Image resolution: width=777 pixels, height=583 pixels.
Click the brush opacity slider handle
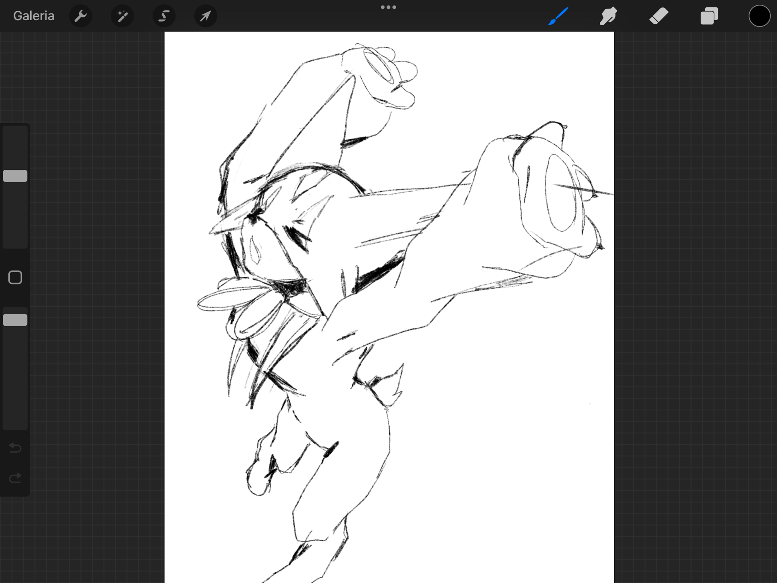point(15,320)
